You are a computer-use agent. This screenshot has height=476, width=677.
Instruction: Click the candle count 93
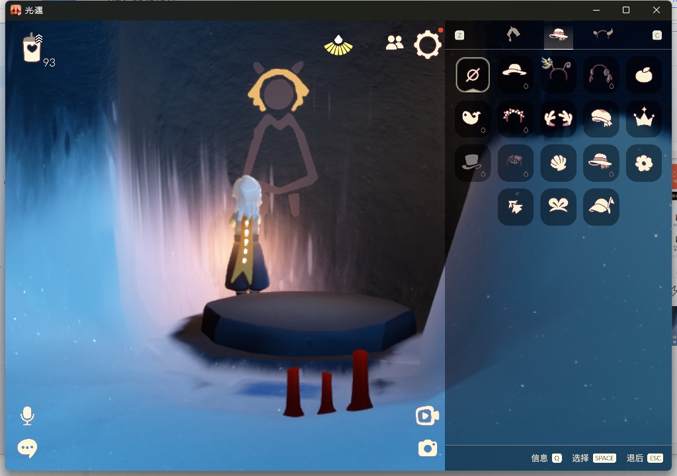click(x=49, y=63)
